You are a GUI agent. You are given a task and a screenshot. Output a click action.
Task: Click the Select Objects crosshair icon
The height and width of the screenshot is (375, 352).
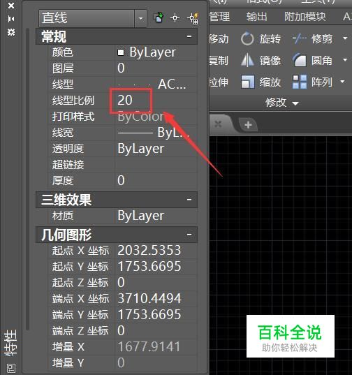pyautogui.click(x=175, y=18)
